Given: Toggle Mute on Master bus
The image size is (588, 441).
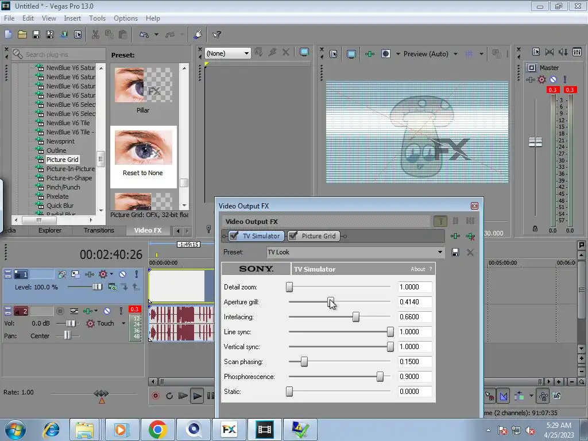Looking at the screenshot, I should pyautogui.click(x=553, y=79).
